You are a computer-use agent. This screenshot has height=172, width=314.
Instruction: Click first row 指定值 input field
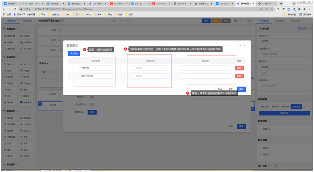point(205,68)
